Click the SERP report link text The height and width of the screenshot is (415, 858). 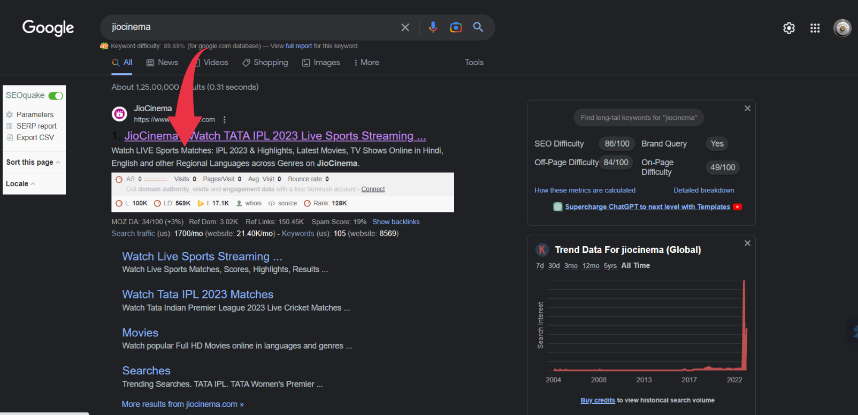coord(36,126)
